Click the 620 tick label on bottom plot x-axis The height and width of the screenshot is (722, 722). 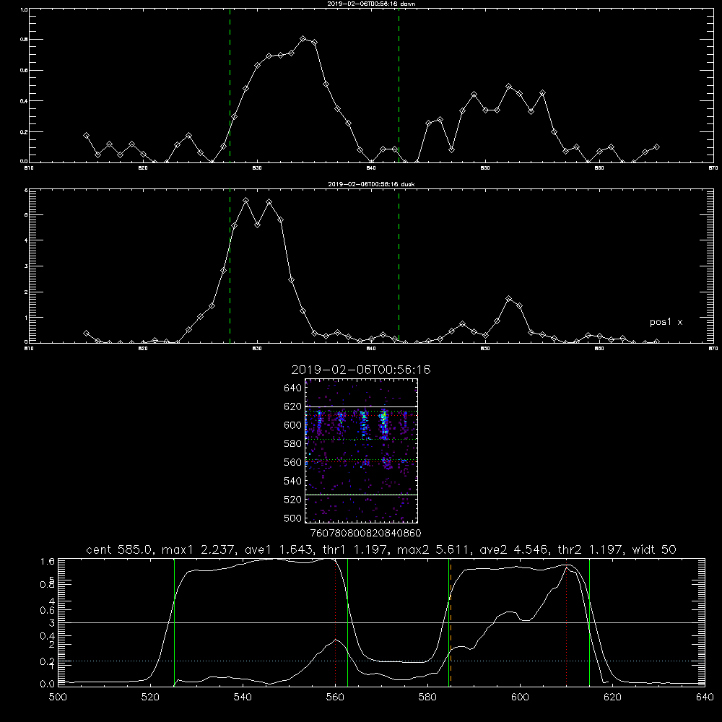tap(612, 697)
